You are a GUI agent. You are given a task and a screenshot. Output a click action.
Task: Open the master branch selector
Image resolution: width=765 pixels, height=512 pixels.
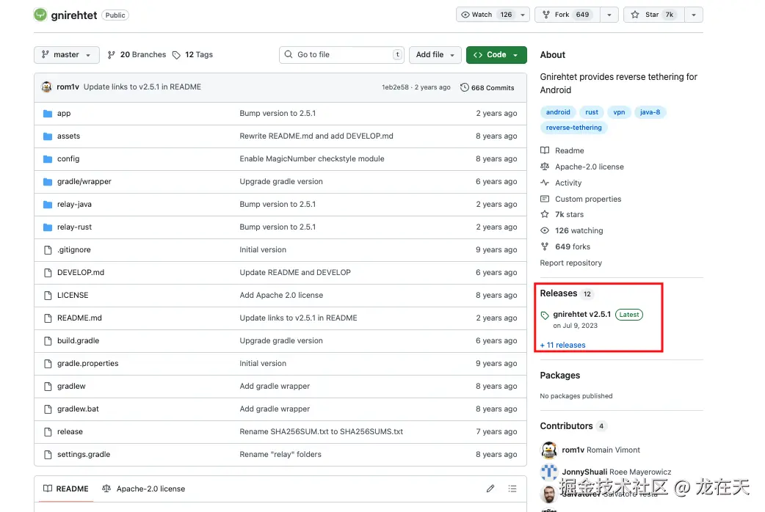(66, 54)
